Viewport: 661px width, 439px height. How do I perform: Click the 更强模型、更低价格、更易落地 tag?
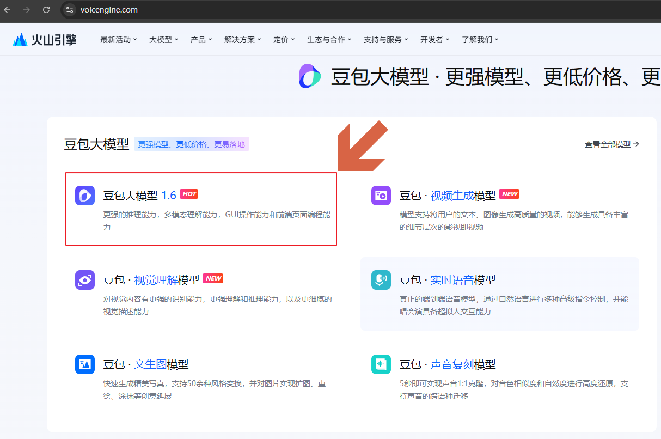point(192,144)
